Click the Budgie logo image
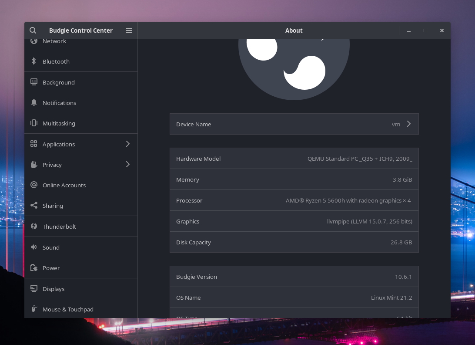Image resolution: width=475 pixels, height=345 pixels. (294, 57)
